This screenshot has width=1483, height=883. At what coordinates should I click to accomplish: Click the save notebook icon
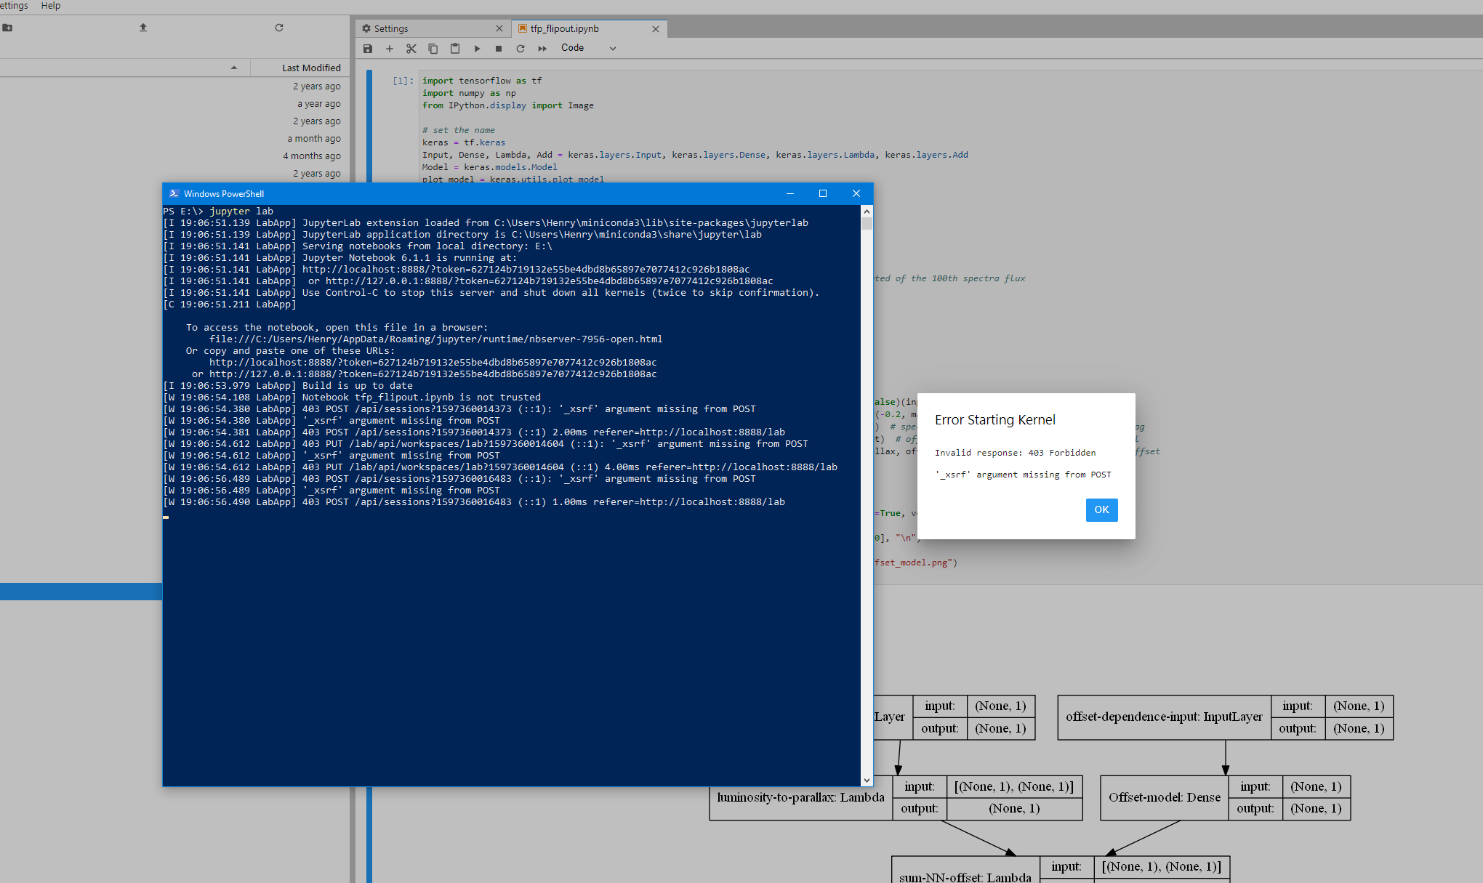[368, 49]
